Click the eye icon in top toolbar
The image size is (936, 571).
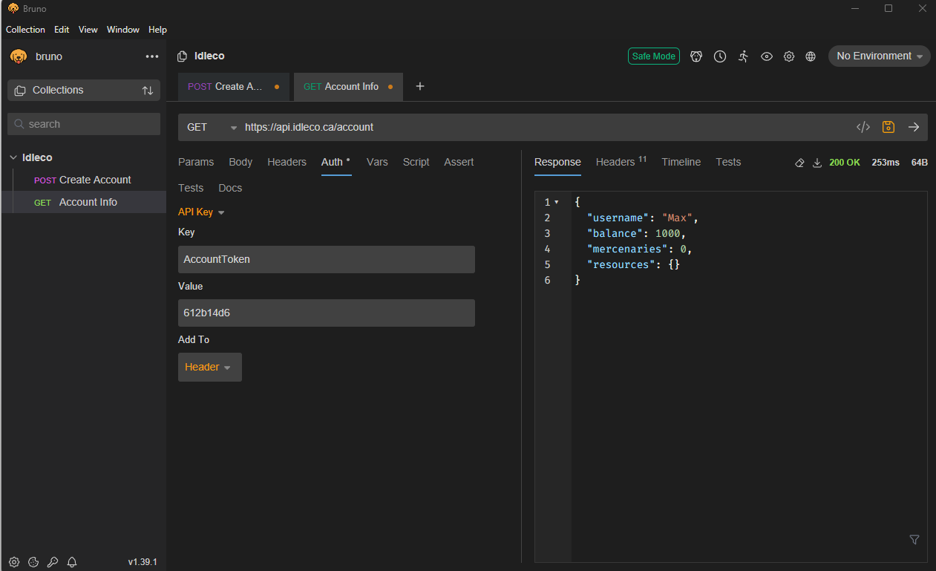tap(767, 56)
